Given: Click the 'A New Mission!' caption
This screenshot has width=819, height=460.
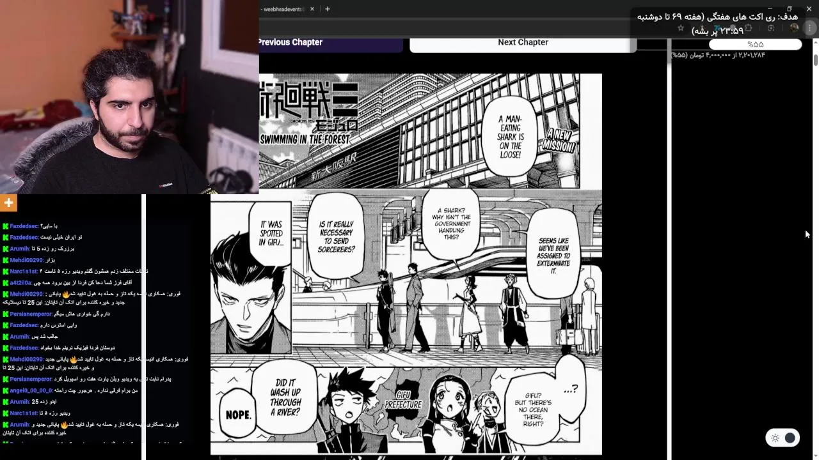Looking at the screenshot, I should [x=559, y=141].
